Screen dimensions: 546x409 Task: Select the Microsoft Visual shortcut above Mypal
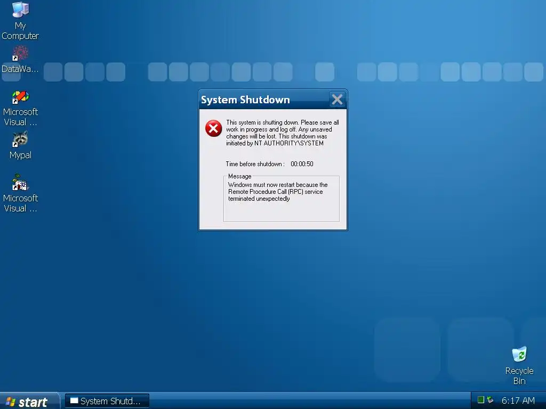point(20,109)
